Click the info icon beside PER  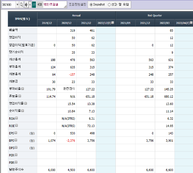[16, 155]
